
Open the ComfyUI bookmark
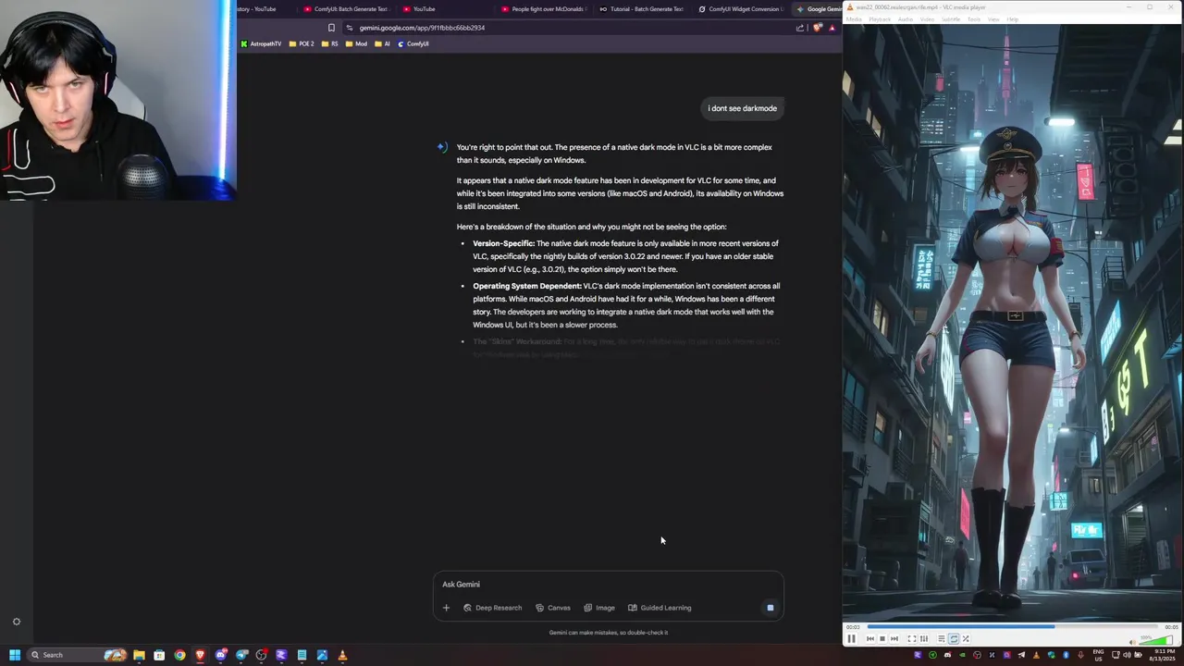pyautogui.click(x=413, y=43)
